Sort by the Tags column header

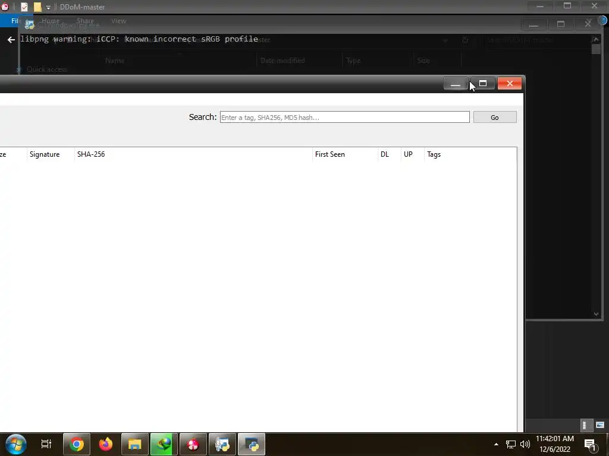pyautogui.click(x=470, y=154)
